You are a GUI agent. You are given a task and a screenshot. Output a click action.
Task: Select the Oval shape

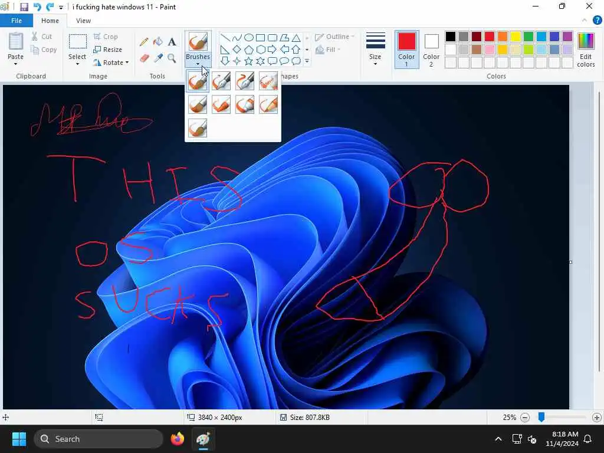(249, 37)
